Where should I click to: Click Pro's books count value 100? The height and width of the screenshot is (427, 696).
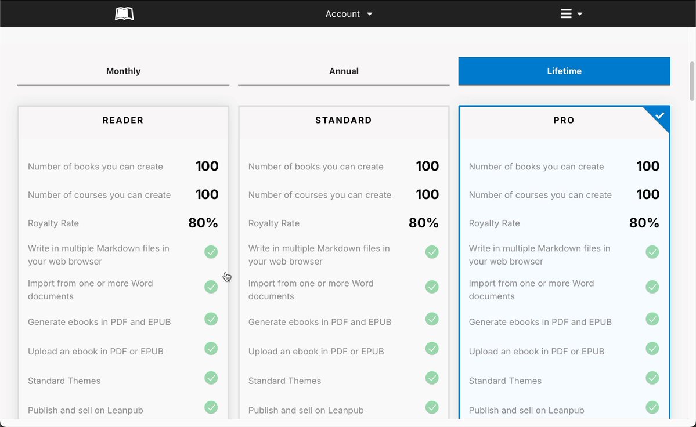[648, 167]
